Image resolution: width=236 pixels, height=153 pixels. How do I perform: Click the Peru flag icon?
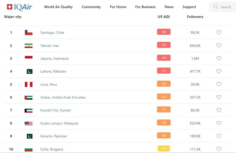29,84
